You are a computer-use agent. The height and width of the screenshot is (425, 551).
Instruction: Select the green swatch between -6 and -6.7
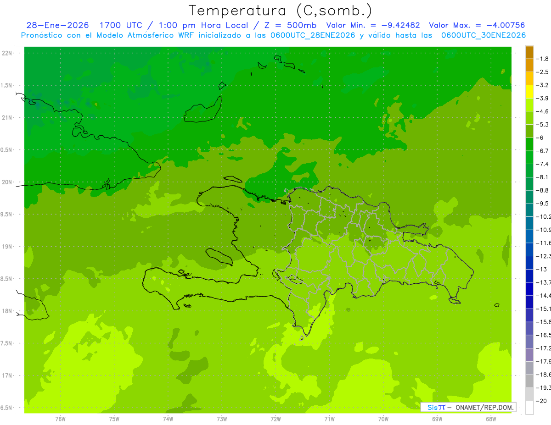coord(529,144)
